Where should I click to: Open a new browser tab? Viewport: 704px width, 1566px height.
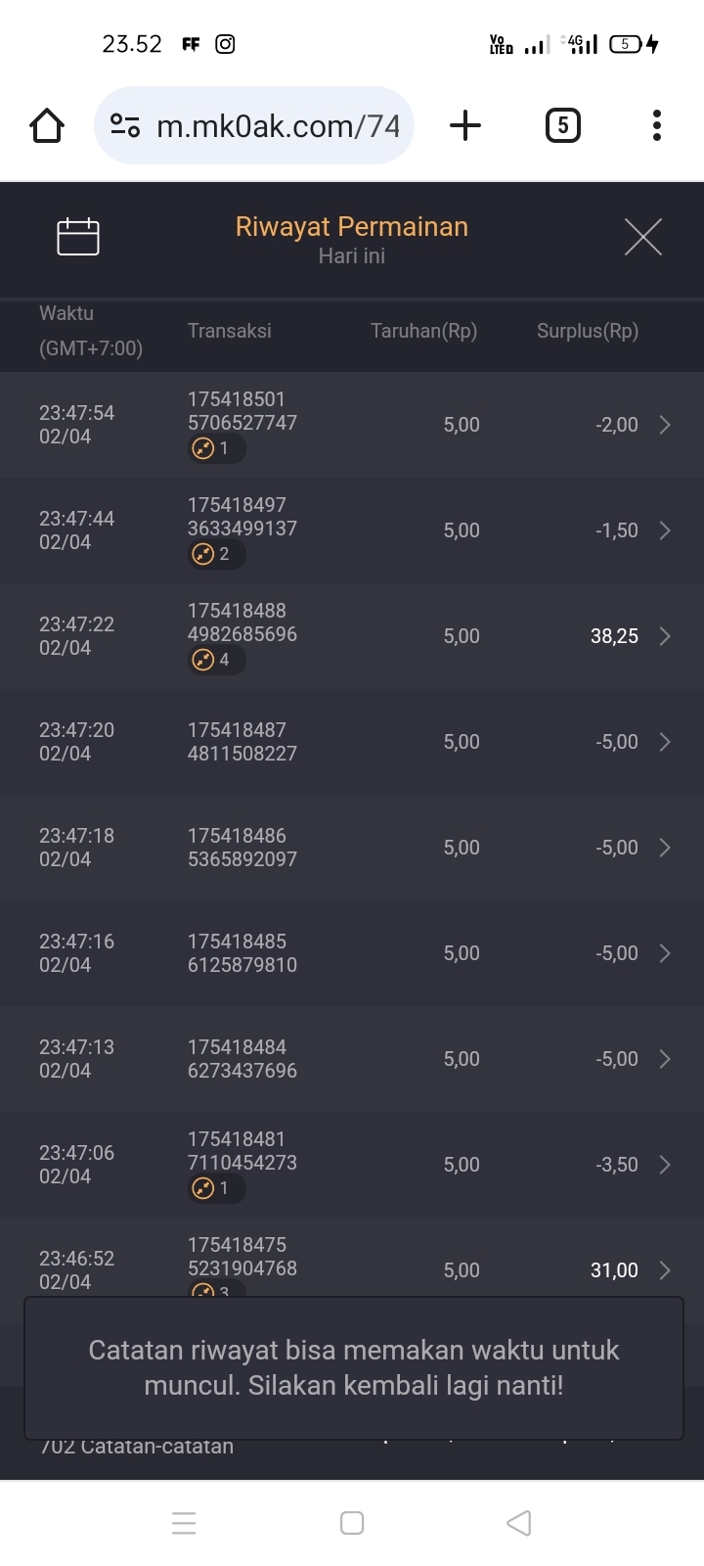pyautogui.click(x=465, y=125)
